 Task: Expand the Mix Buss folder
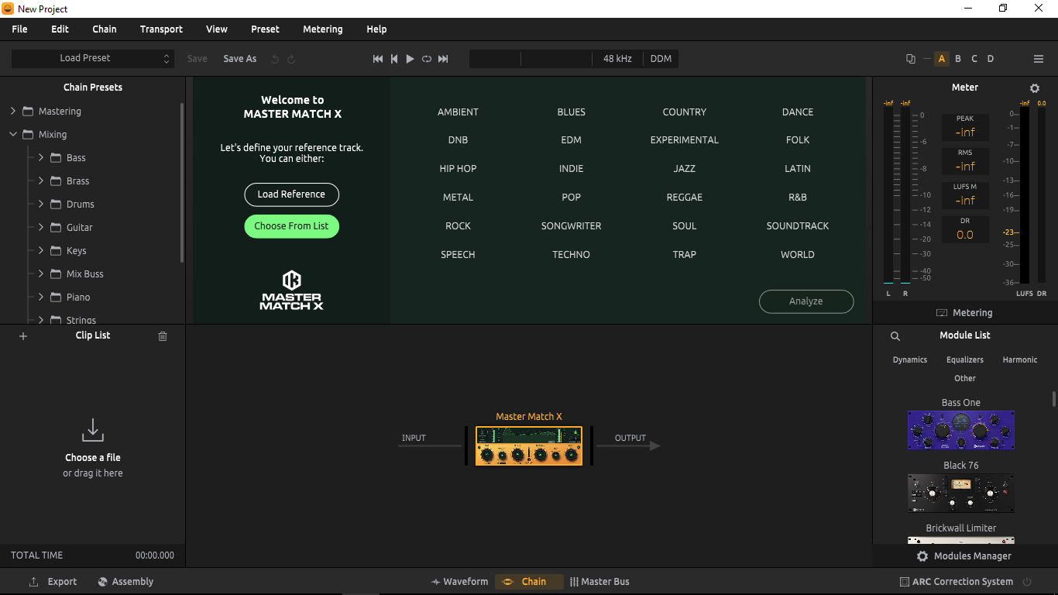41,274
